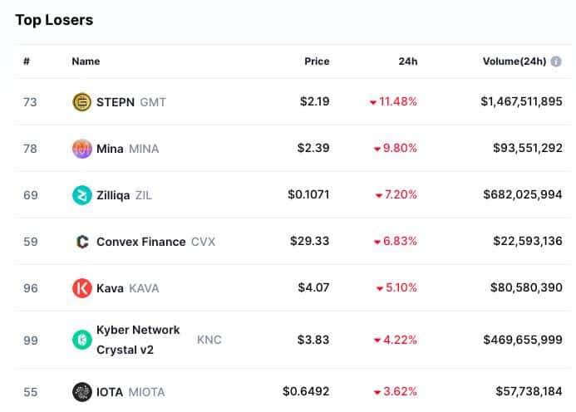Open the Kyber Network green logo icon

(x=82, y=340)
